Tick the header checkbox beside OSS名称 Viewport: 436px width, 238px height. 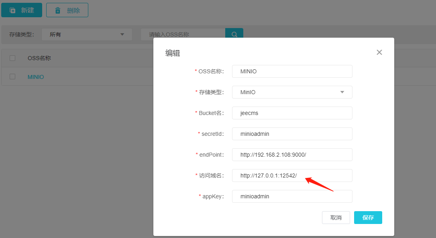(x=12, y=58)
